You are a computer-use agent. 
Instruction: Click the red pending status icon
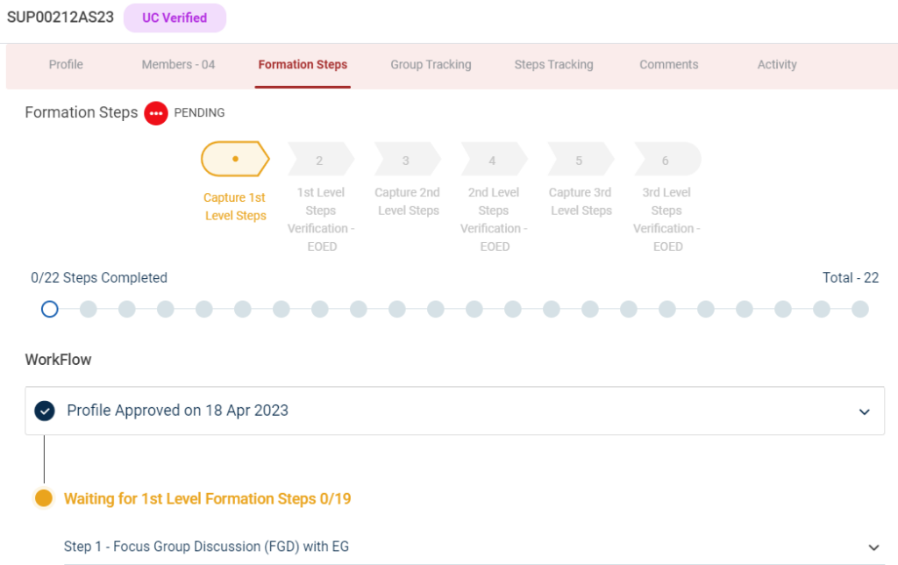(x=156, y=113)
